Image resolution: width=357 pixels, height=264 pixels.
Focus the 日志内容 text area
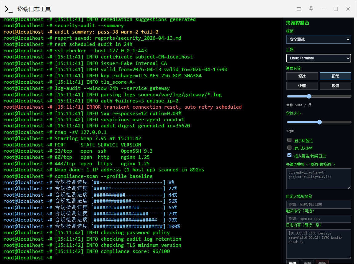pyautogui.click(x=319, y=244)
